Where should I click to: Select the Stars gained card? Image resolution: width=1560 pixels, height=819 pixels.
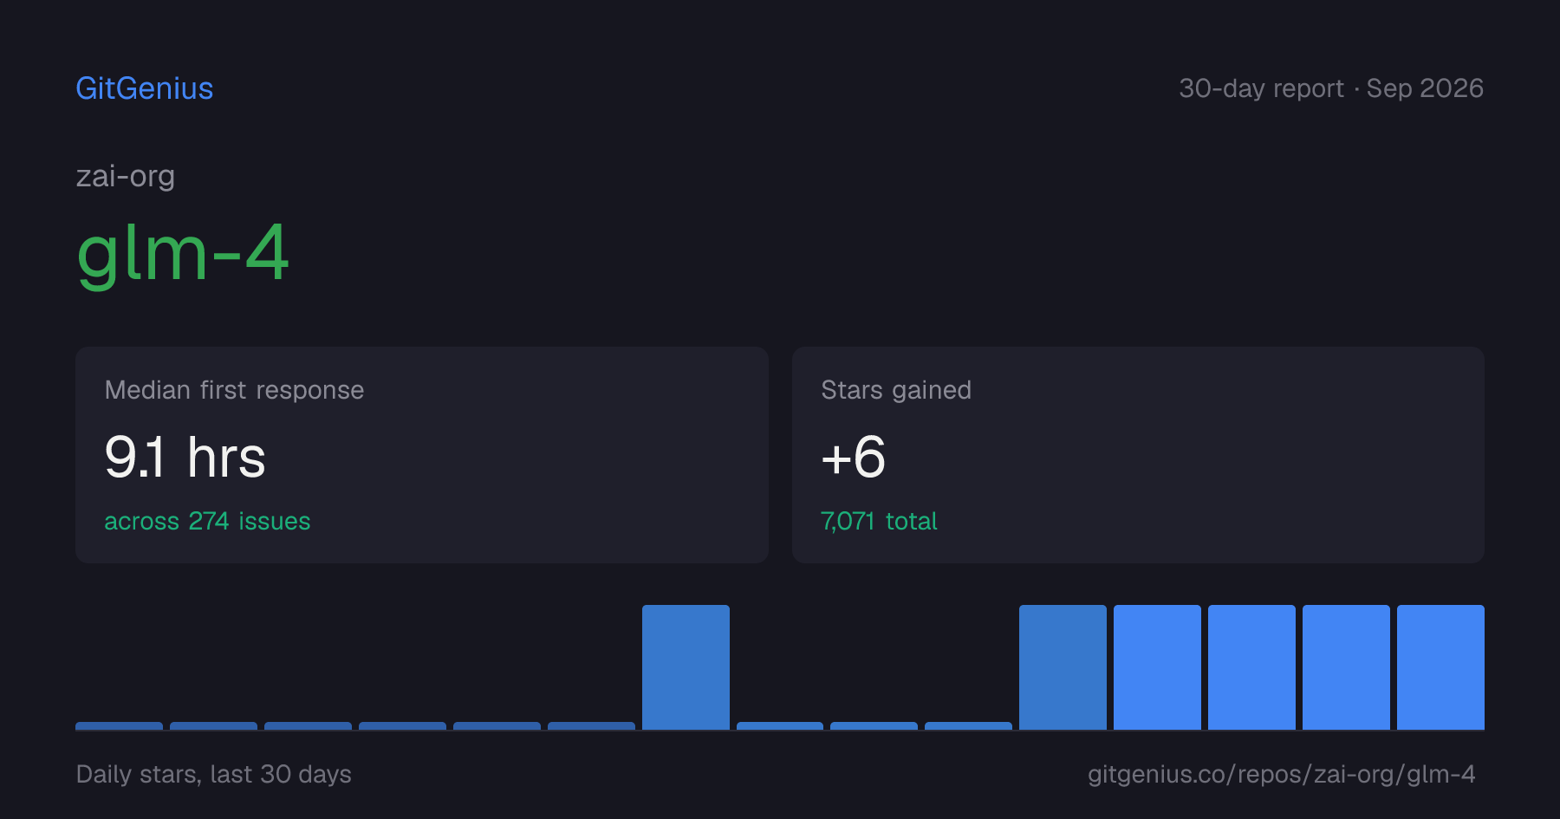(x=1138, y=455)
